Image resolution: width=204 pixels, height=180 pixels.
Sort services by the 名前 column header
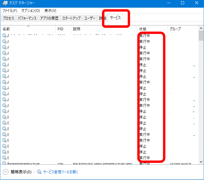point(28,29)
